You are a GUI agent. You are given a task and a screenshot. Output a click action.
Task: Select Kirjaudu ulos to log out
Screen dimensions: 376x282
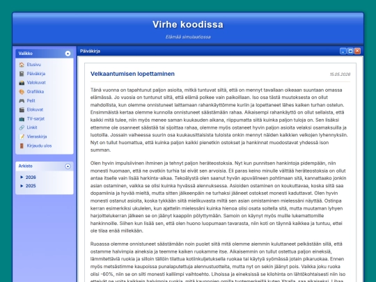tap(39, 146)
